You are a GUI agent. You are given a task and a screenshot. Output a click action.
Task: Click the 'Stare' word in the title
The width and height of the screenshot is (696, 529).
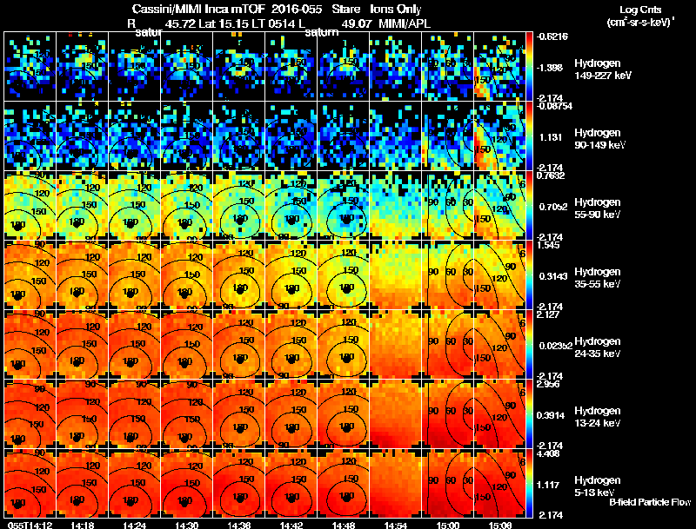(346, 9)
